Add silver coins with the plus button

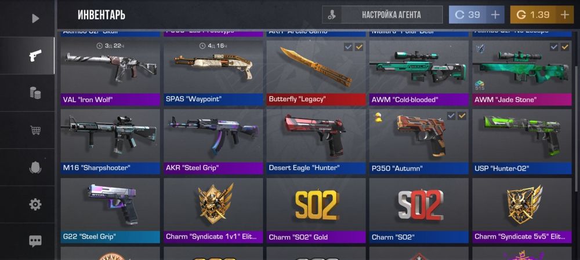click(495, 15)
